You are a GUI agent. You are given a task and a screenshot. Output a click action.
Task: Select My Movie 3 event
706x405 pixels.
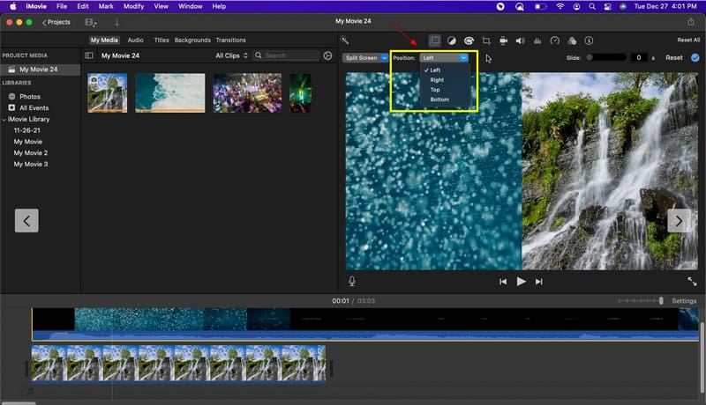tap(31, 165)
